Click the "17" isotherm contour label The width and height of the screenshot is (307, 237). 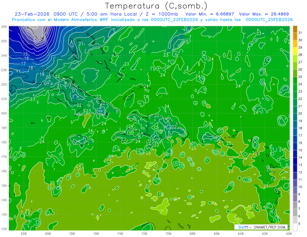(23, 63)
